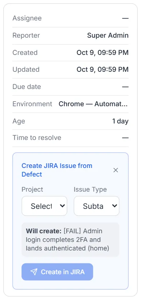Click the Issue Type field label
The height and width of the screenshot is (300, 141).
coord(90,189)
